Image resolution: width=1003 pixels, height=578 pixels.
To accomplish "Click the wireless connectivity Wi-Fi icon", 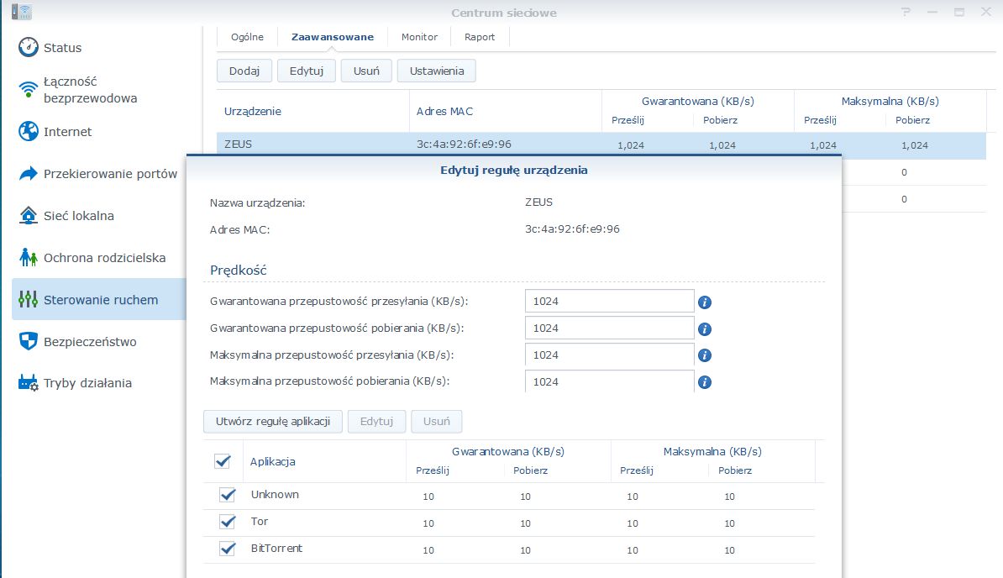I will 29,90.
